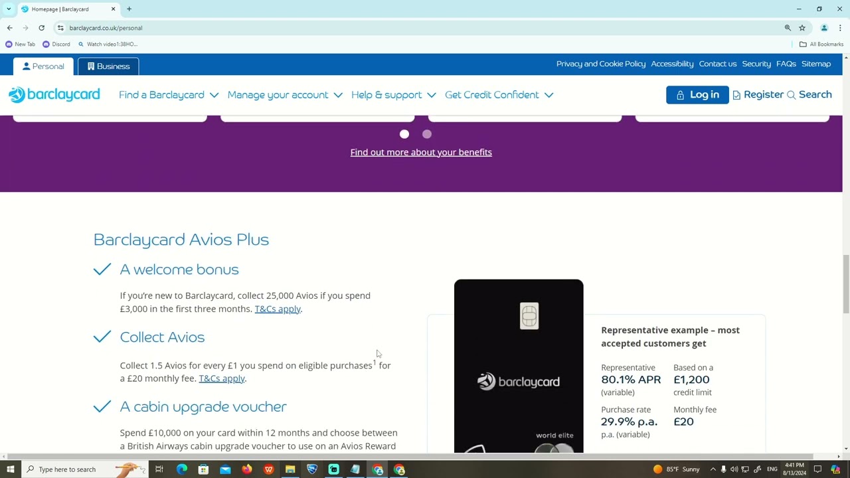850x478 pixels.
Task: Click the ENG language indicator
Action: click(x=772, y=469)
